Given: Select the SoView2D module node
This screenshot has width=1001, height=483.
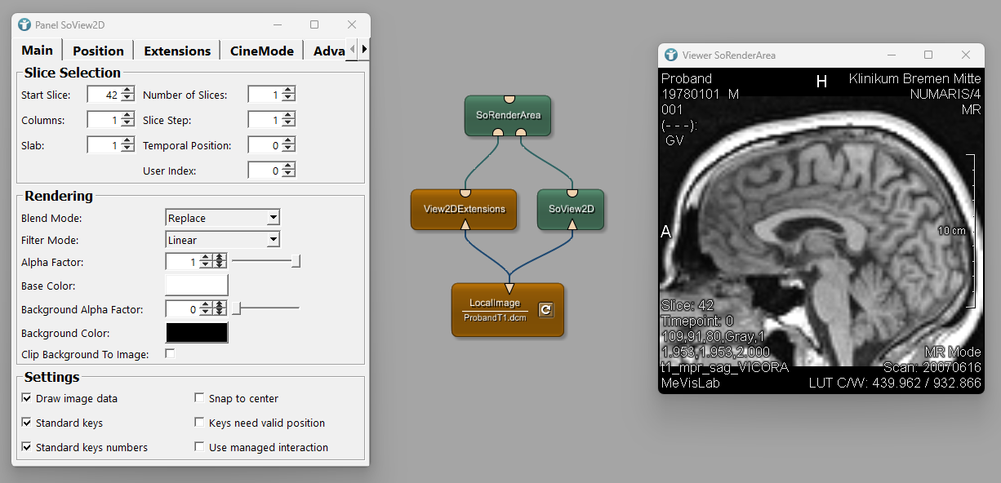Looking at the screenshot, I should pos(571,209).
